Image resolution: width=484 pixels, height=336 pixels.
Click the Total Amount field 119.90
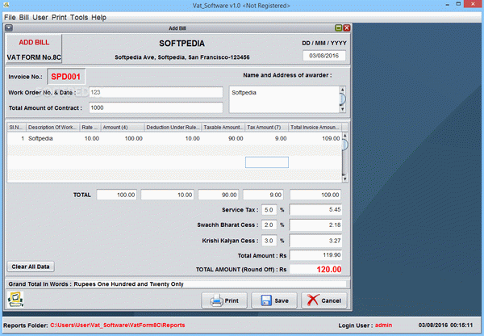tap(315, 255)
